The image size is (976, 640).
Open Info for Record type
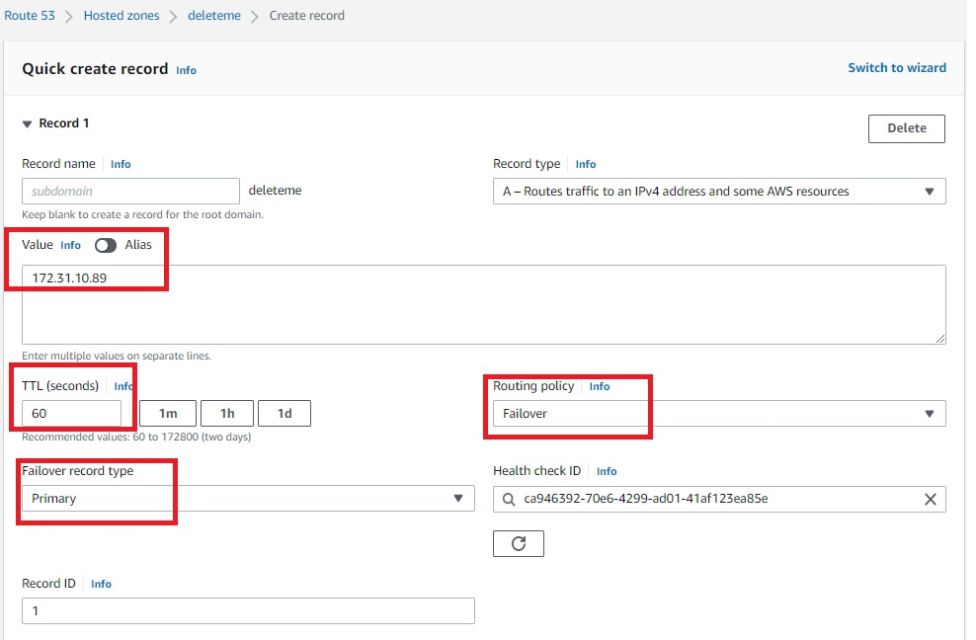585,163
